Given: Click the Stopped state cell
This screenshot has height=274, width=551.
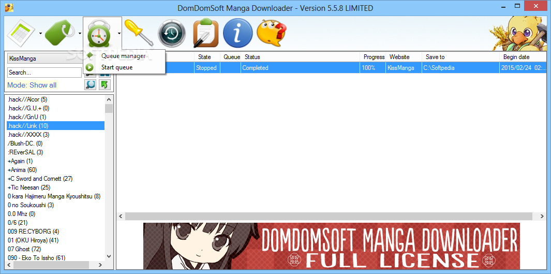Looking at the screenshot, I should pyautogui.click(x=207, y=68).
